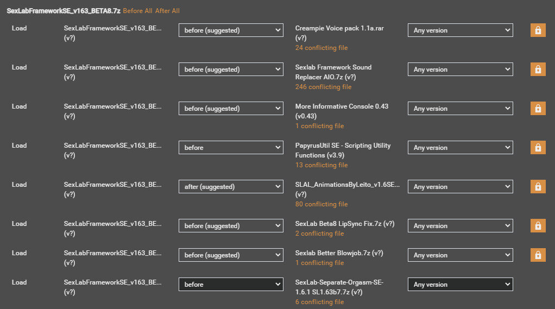The width and height of the screenshot is (555, 309).
Task: Open 'Any version' dropdown for Beta8 LipSync Fix
Action: 460,226
